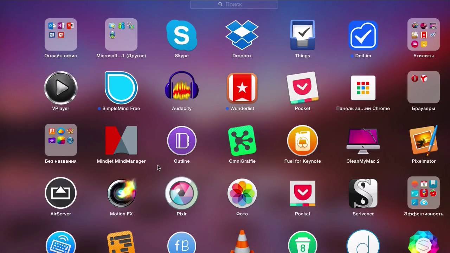Launch OmniGraffle
The width and height of the screenshot is (450, 253).
[242, 140]
